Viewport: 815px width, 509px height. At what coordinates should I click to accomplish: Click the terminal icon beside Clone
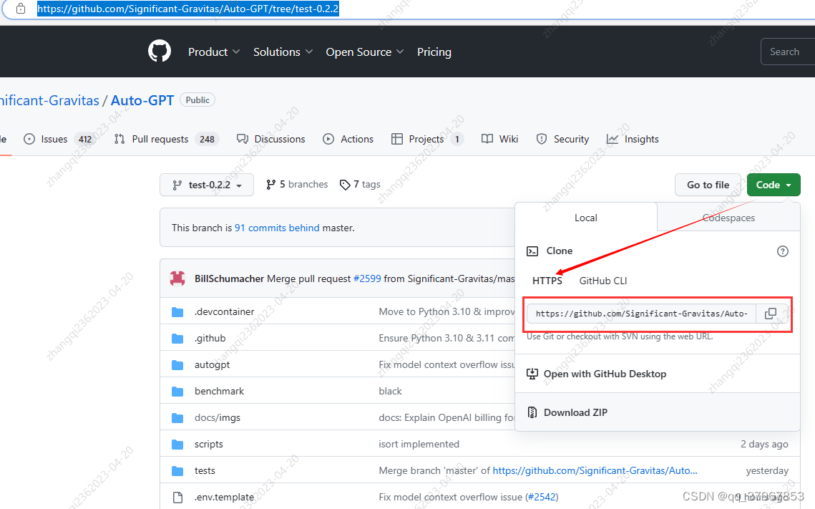[532, 251]
